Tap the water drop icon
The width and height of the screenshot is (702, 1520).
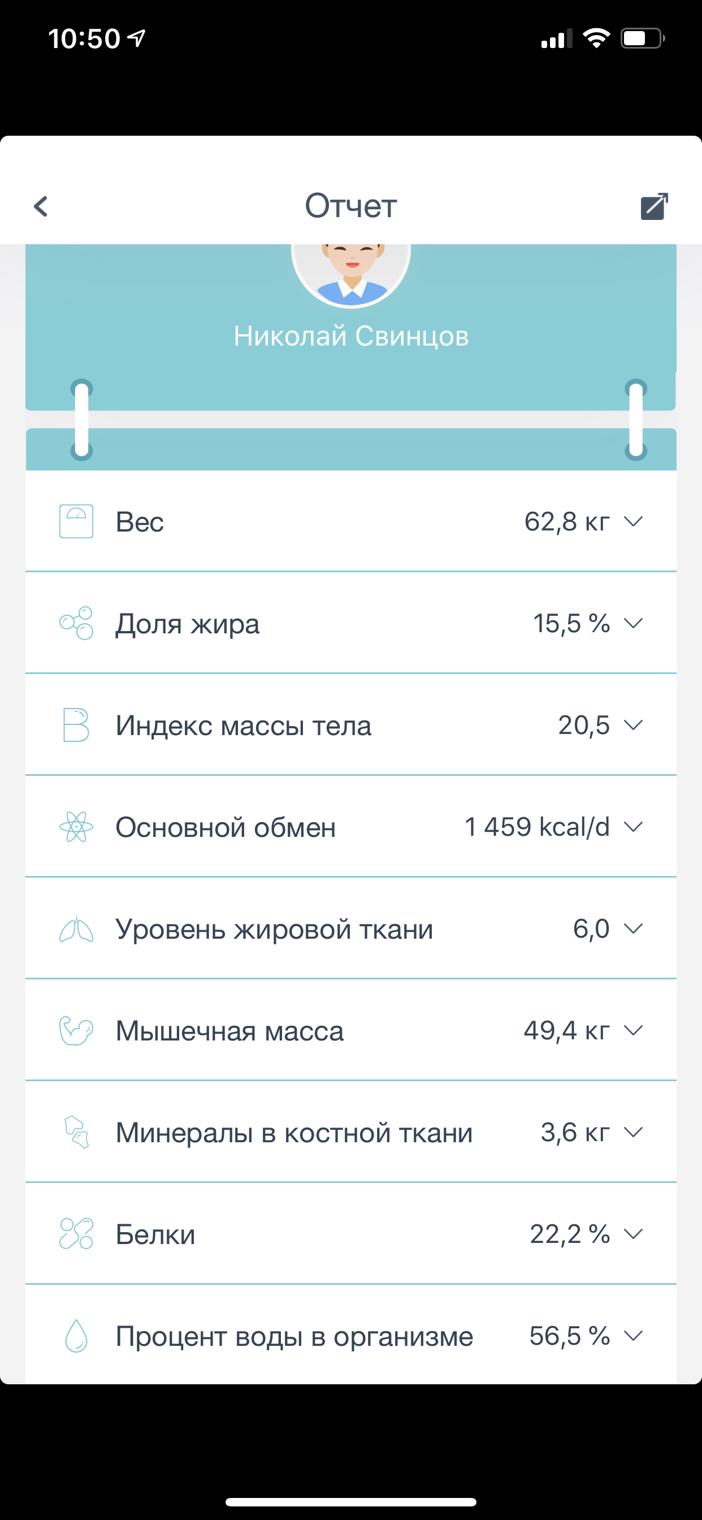click(76, 1335)
